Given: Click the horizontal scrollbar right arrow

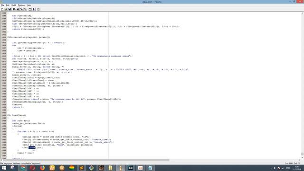Looking at the screenshot, I should click(299, 160).
